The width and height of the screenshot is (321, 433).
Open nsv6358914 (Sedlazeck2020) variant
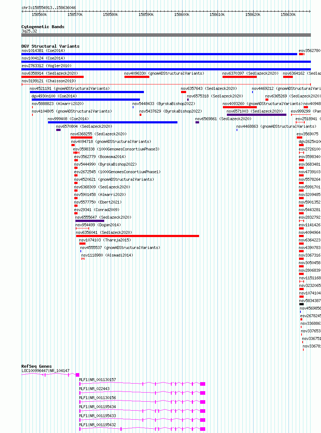pos(50,73)
